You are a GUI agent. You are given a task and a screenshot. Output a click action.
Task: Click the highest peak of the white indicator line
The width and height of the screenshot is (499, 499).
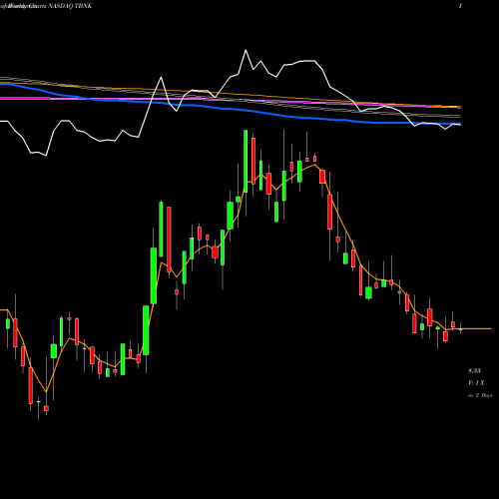point(246,51)
